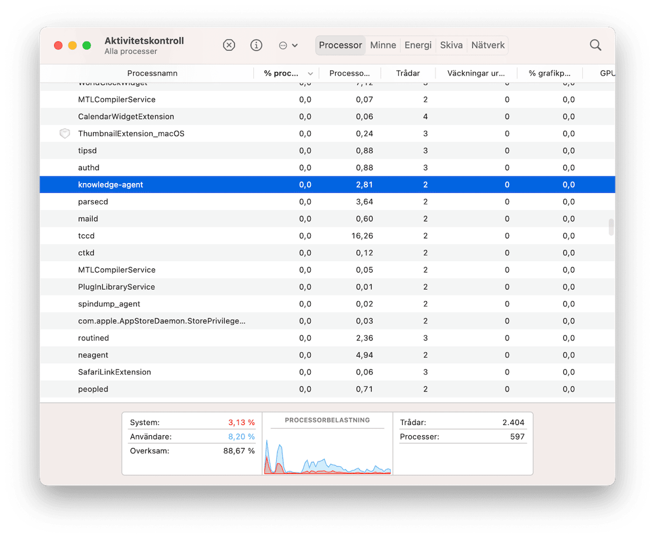Click the 16,26 processor time value of tccd

[x=363, y=236]
